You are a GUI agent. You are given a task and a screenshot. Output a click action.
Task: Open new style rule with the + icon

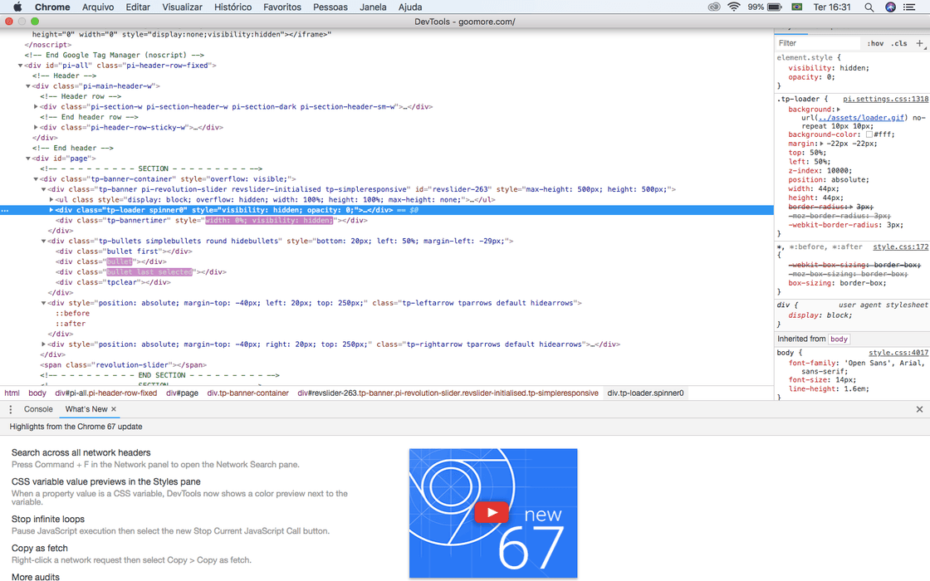(918, 43)
